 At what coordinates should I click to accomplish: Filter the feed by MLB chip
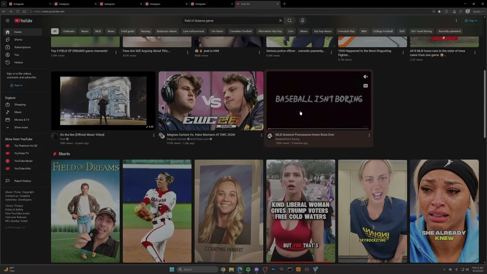[x=98, y=31]
